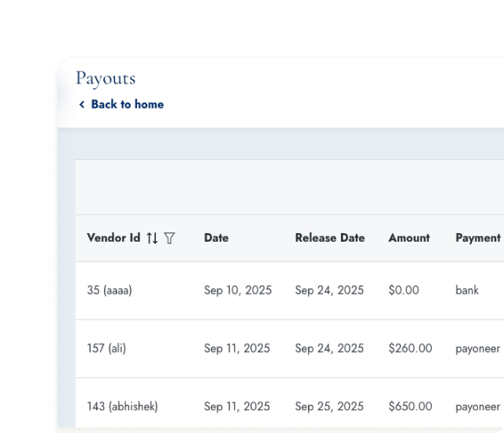
Task: Select vendor row 35 (aaaa)
Action: [x=109, y=290]
